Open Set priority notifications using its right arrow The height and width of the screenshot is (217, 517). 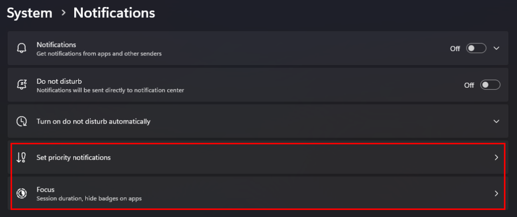click(496, 157)
